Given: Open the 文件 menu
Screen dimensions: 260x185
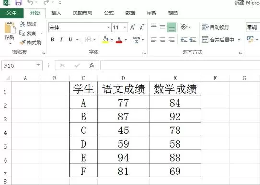Looking at the screenshot, I should tap(12, 13).
